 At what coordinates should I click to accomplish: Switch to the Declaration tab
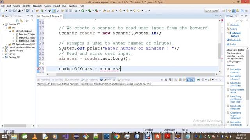click(x=72, y=80)
